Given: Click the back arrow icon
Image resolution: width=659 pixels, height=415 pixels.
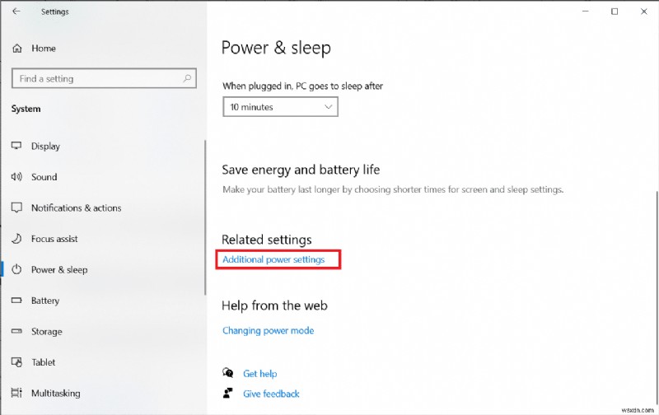Looking at the screenshot, I should [x=16, y=12].
